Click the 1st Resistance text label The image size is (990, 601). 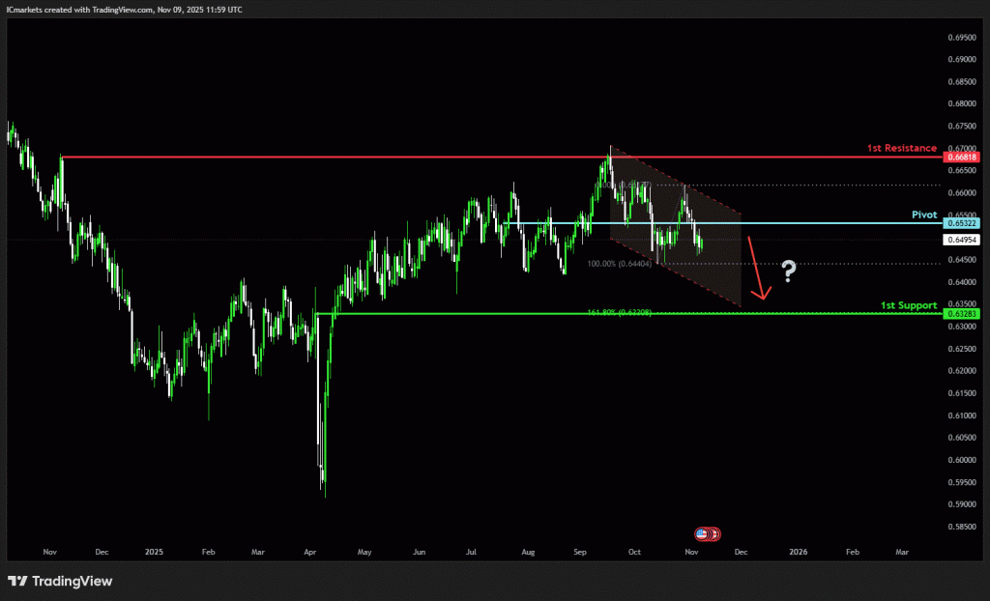click(x=901, y=148)
